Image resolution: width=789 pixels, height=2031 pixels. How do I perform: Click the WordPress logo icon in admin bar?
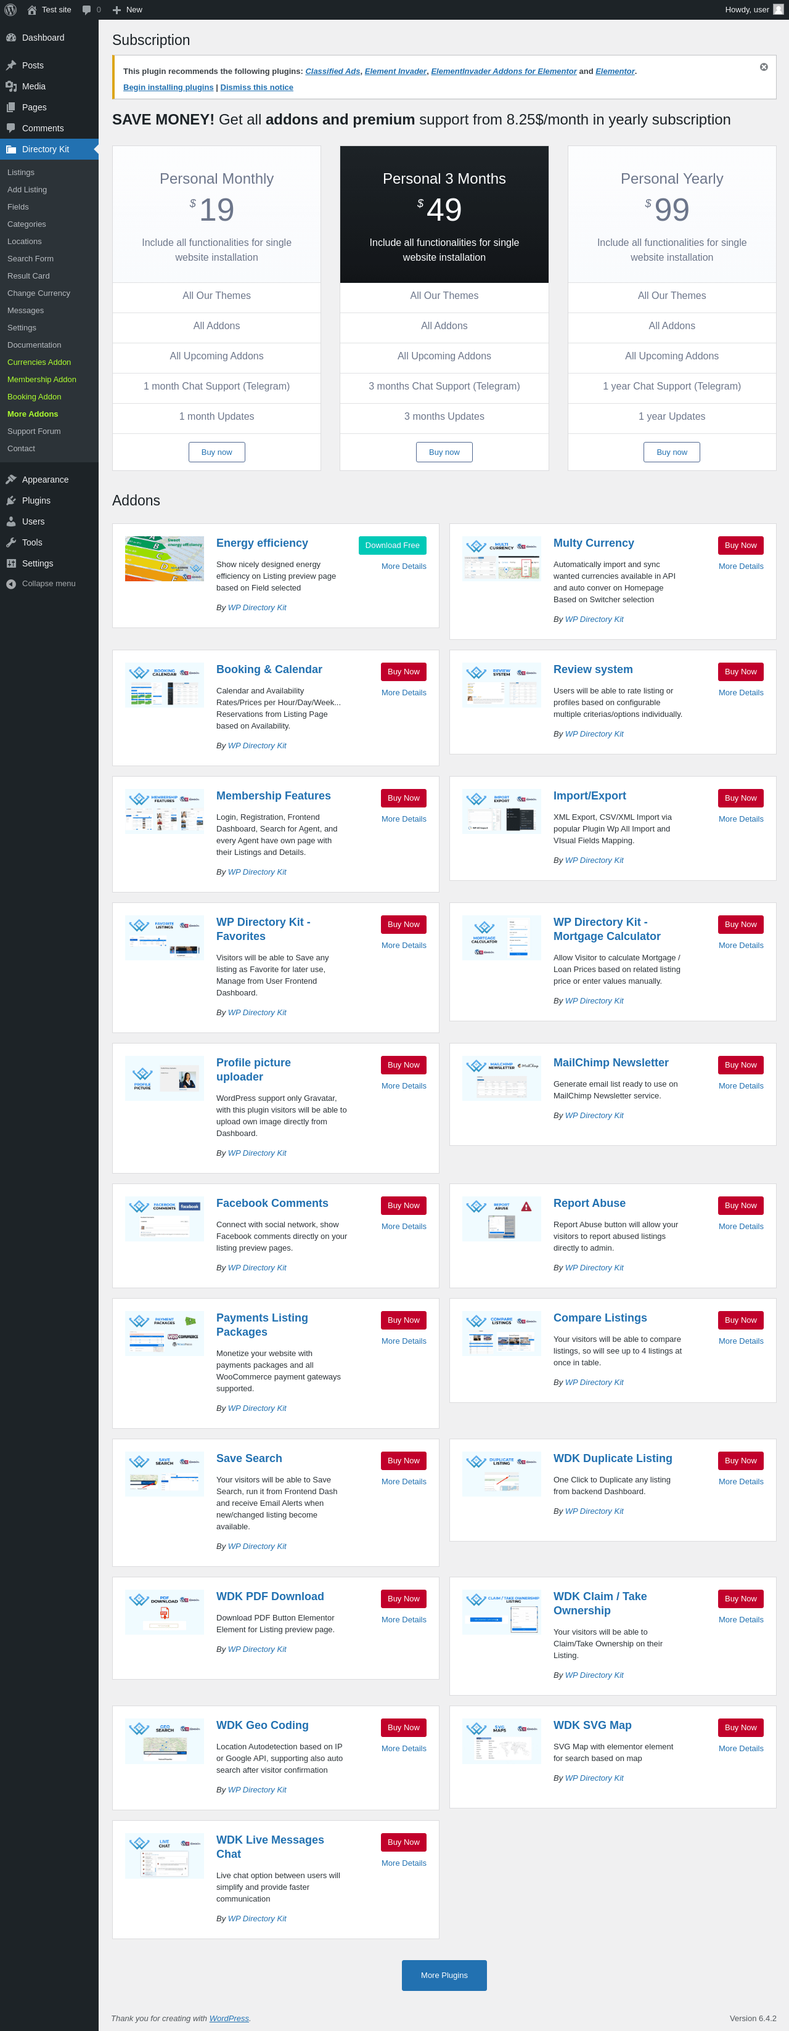click(x=10, y=9)
